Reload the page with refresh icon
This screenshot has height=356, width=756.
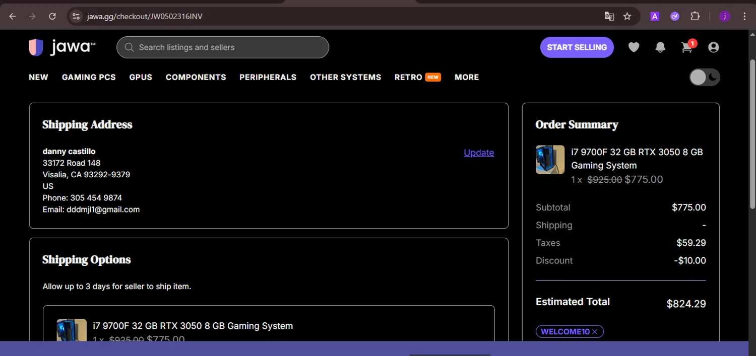pyautogui.click(x=52, y=16)
